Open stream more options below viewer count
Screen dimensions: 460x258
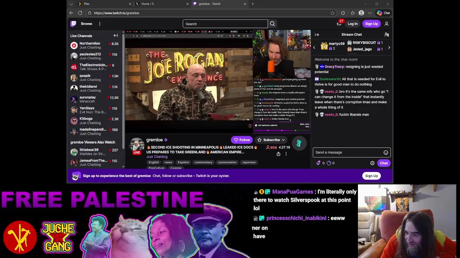point(286,154)
